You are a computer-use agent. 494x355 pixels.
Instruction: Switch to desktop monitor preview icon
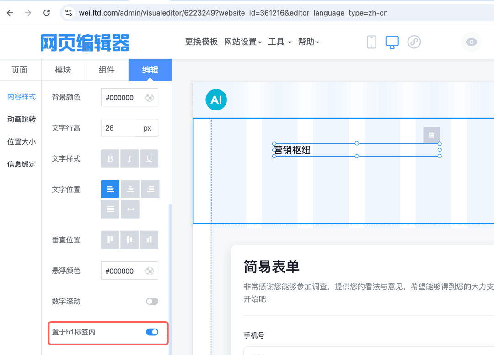point(392,42)
